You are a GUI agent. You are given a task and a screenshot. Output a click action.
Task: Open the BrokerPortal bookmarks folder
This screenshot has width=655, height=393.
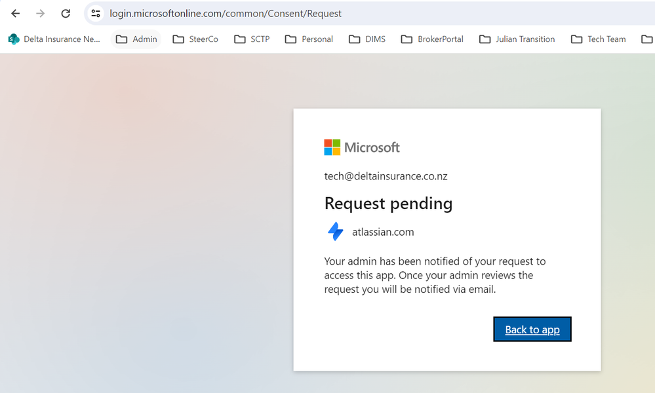pyautogui.click(x=432, y=39)
